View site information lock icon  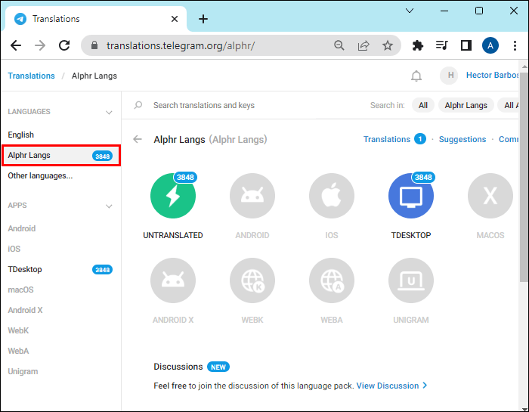click(94, 45)
